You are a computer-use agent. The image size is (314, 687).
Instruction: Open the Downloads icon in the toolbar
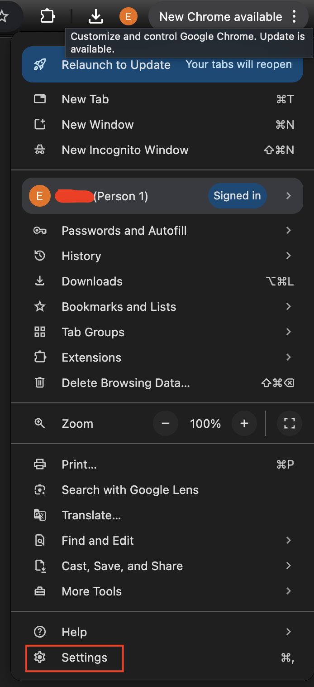coord(96,16)
